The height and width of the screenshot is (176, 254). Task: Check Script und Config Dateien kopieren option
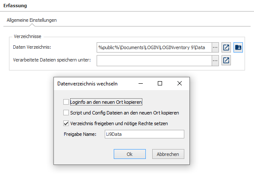click(x=66, y=113)
